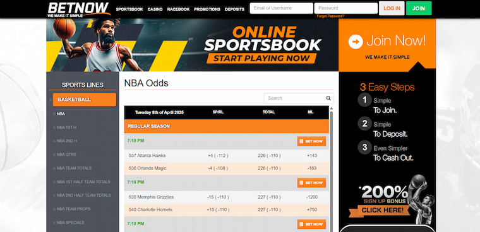
Task: Click Charlotte Hornets total 227 ( -110 )
Action: [x=269, y=210]
